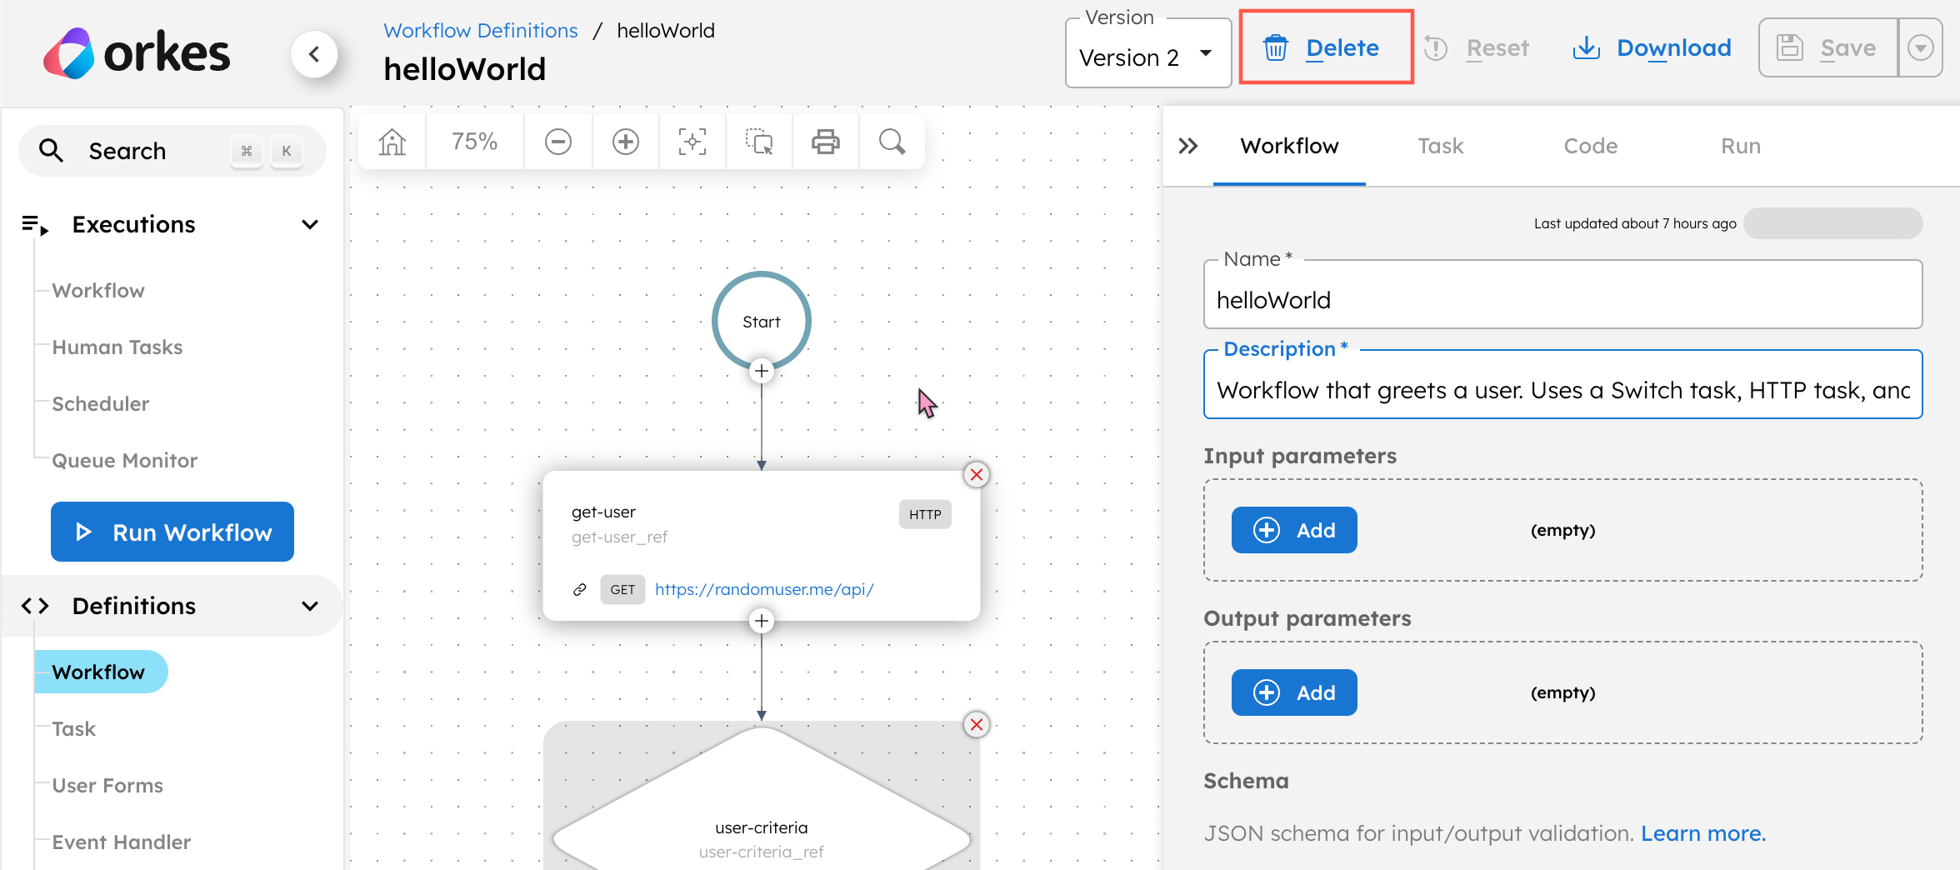The image size is (1960, 870).
Task: Switch to the Workflow tab in right panel
Action: click(x=1289, y=147)
